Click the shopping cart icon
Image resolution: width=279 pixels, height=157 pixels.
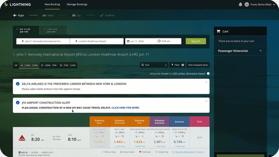(x=218, y=31)
